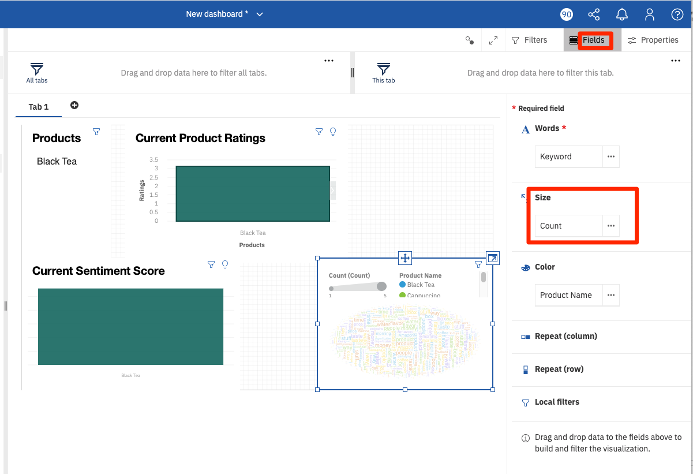Click the Count field in Size

click(569, 226)
